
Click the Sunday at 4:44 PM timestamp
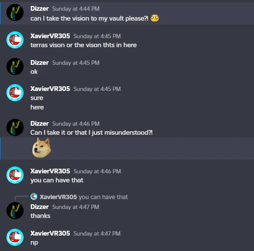point(76,9)
